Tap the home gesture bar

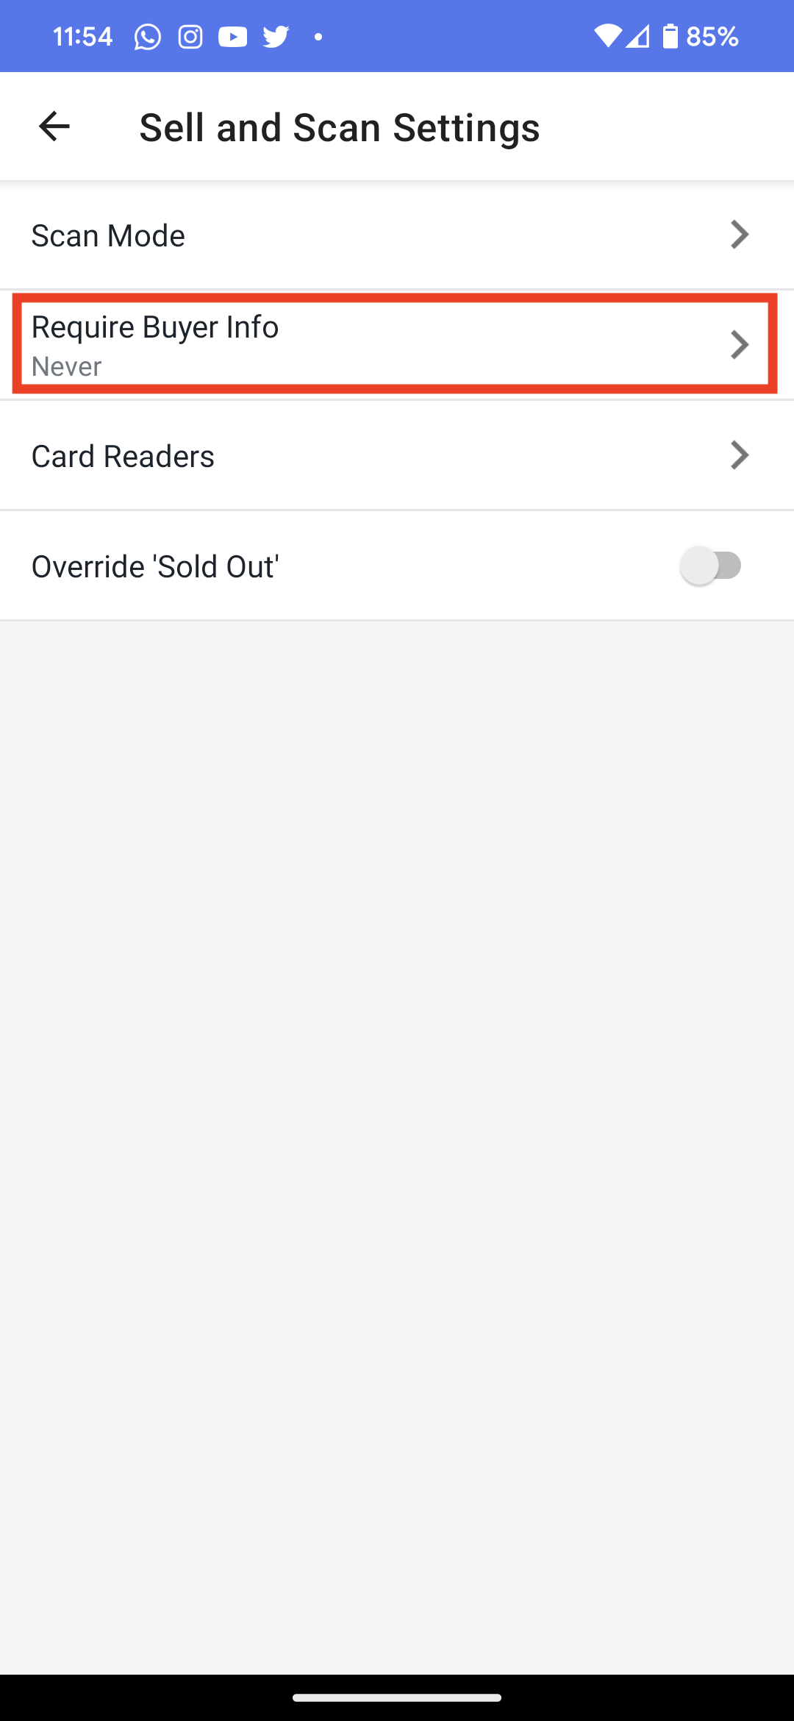(x=397, y=1698)
